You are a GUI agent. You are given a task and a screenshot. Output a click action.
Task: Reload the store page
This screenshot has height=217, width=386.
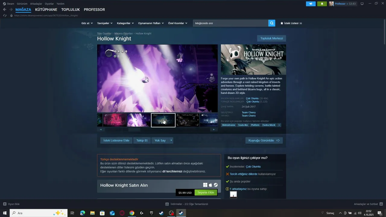coord(5,15)
